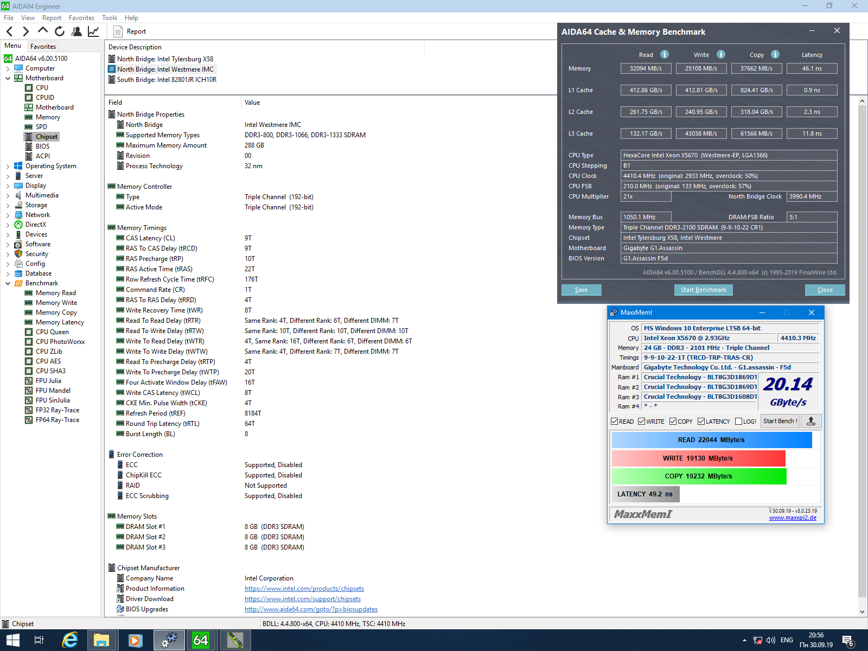This screenshot has height=651, width=868.
Task: Open the View menu
Action: click(28, 18)
